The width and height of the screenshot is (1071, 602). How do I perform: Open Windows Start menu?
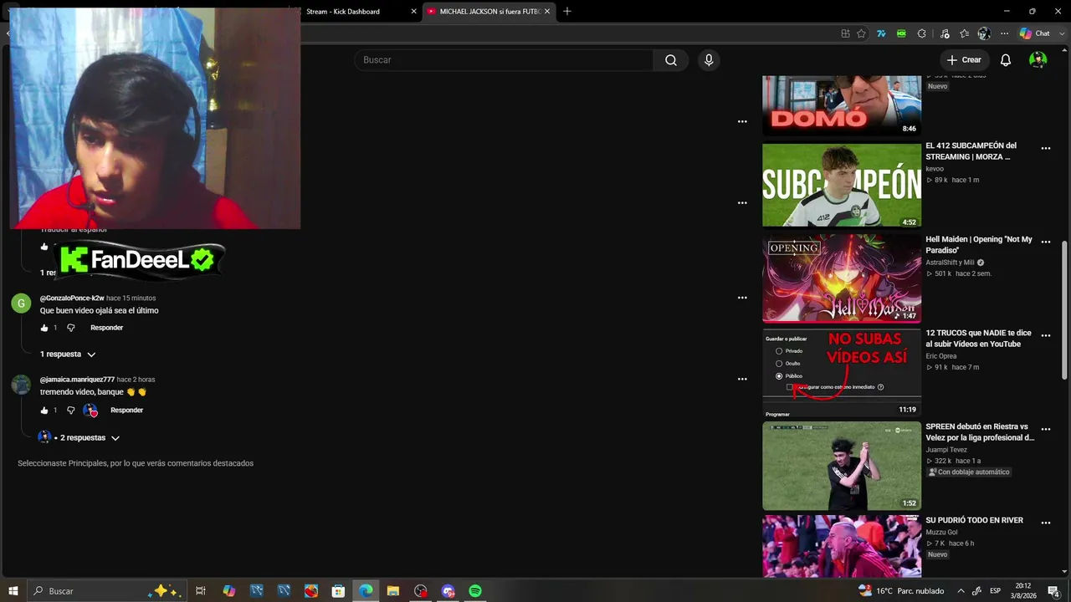click(x=13, y=591)
